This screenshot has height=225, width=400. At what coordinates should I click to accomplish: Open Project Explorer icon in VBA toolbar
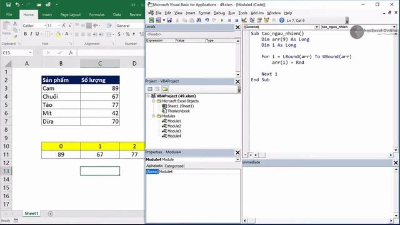click(252, 20)
